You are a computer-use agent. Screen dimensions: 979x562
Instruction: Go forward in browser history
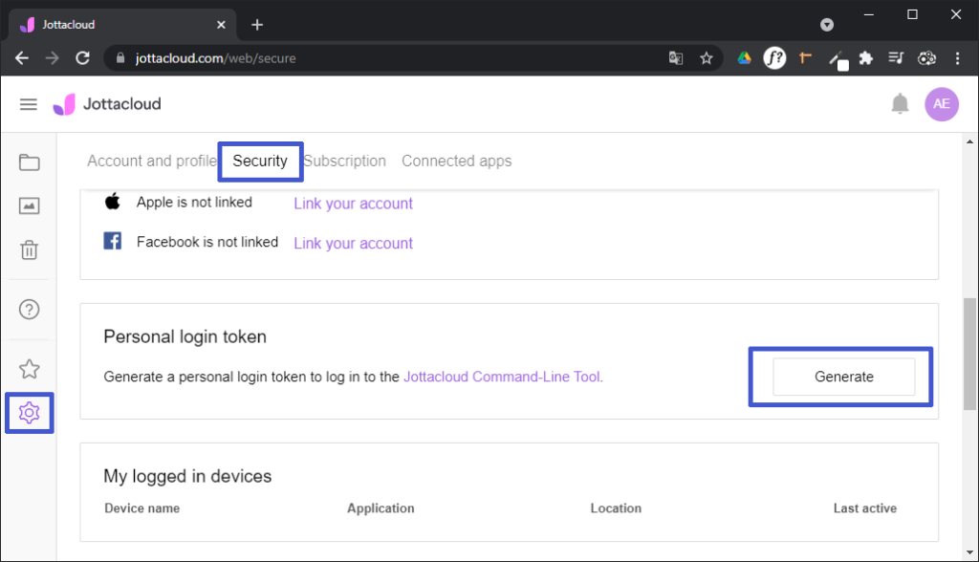point(53,58)
